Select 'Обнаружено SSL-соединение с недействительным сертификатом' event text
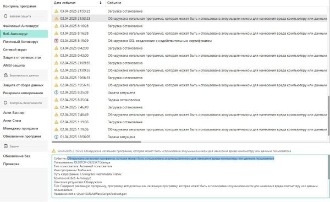 click(x=159, y=41)
